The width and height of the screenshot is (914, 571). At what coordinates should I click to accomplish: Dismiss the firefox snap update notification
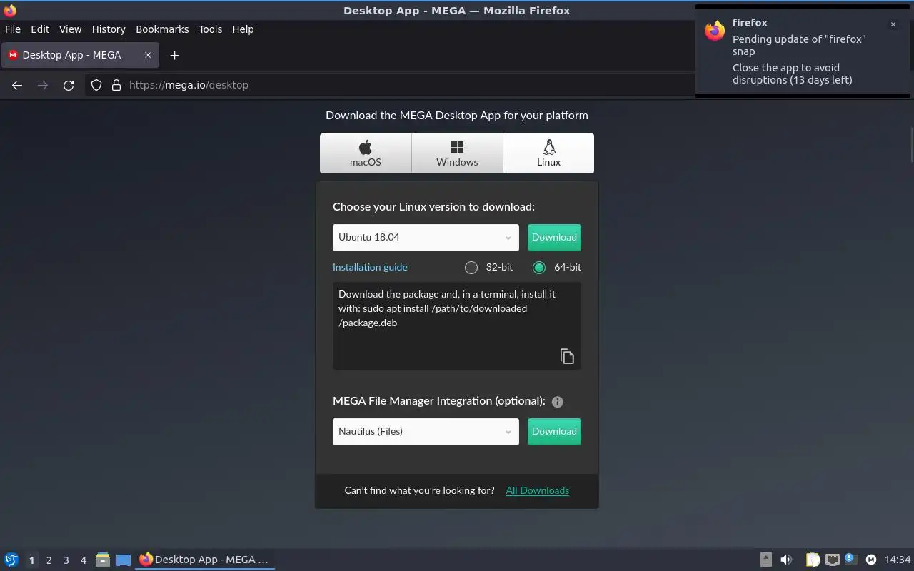click(x=893, y=24)
